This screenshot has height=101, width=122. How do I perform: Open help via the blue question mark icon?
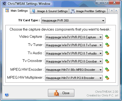coord(7,95)
